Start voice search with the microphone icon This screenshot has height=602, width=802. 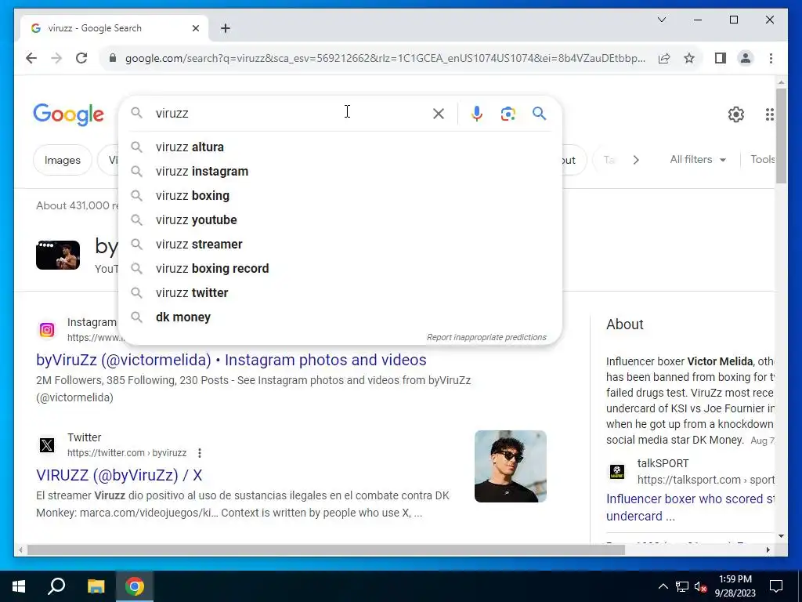click(x=477, y=114)
